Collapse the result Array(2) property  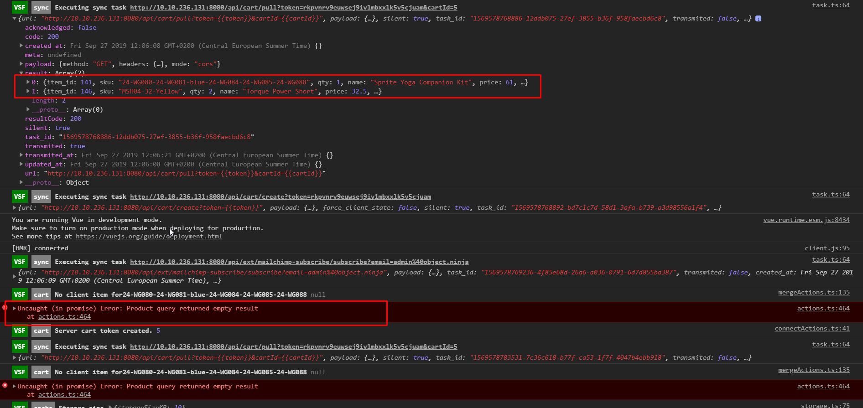click(x=21, y=73)
